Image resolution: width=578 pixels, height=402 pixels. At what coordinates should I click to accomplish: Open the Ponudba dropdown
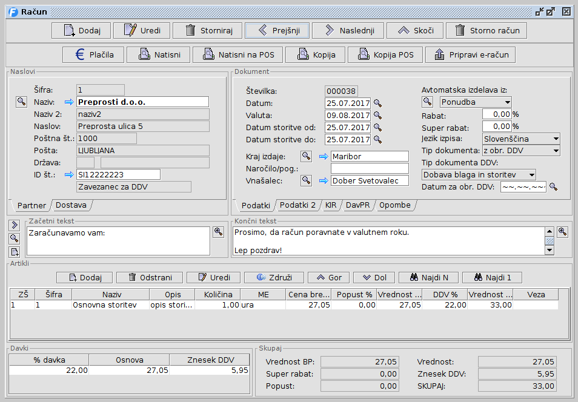[476, 102]
